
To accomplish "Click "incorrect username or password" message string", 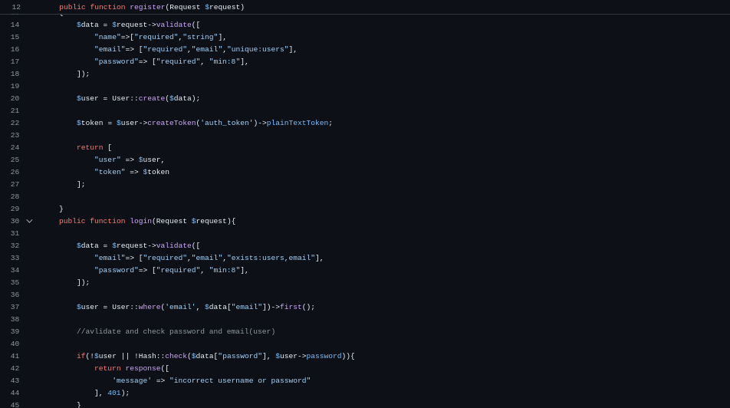I will (x=239, y=380).
